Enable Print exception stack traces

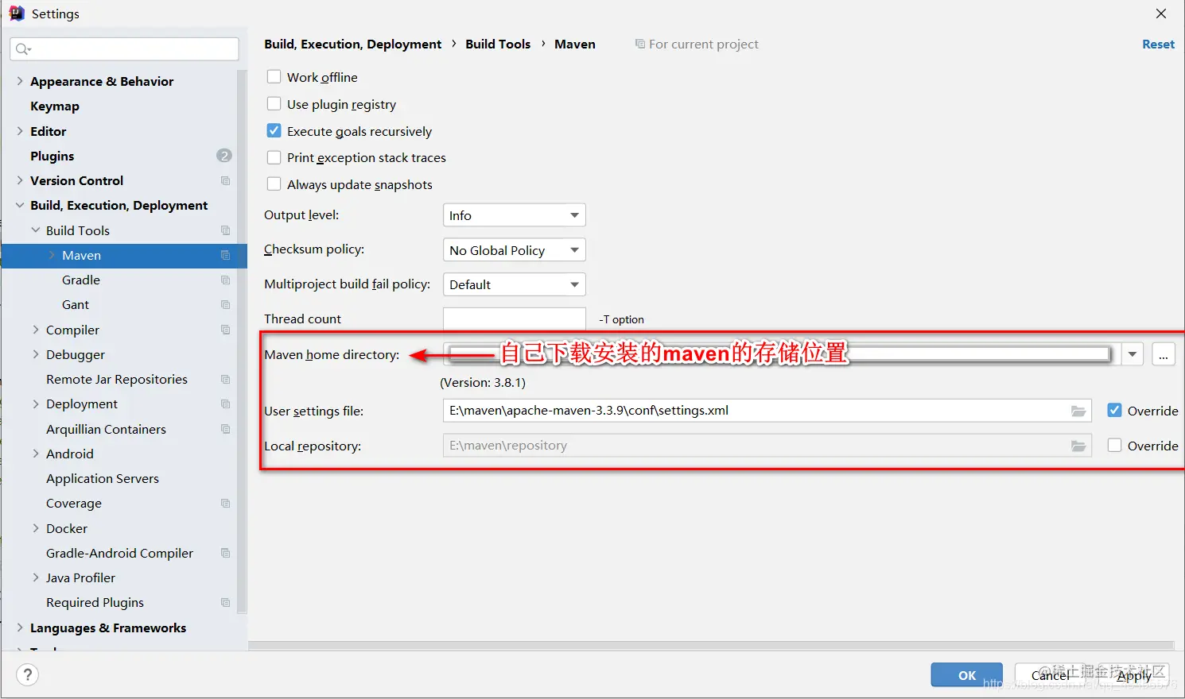[x=274, y=157]
